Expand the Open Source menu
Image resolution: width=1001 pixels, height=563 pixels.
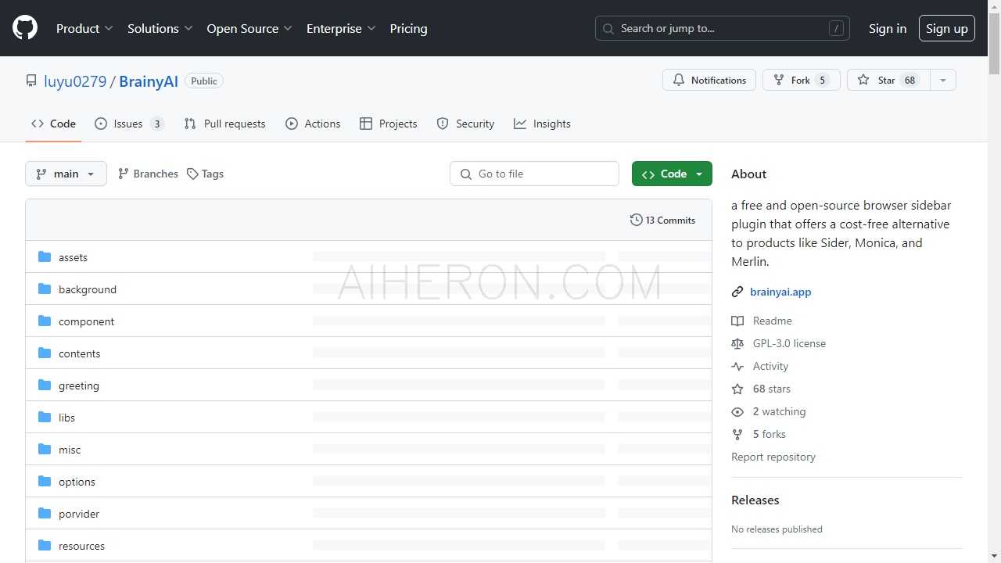point(249,28)
